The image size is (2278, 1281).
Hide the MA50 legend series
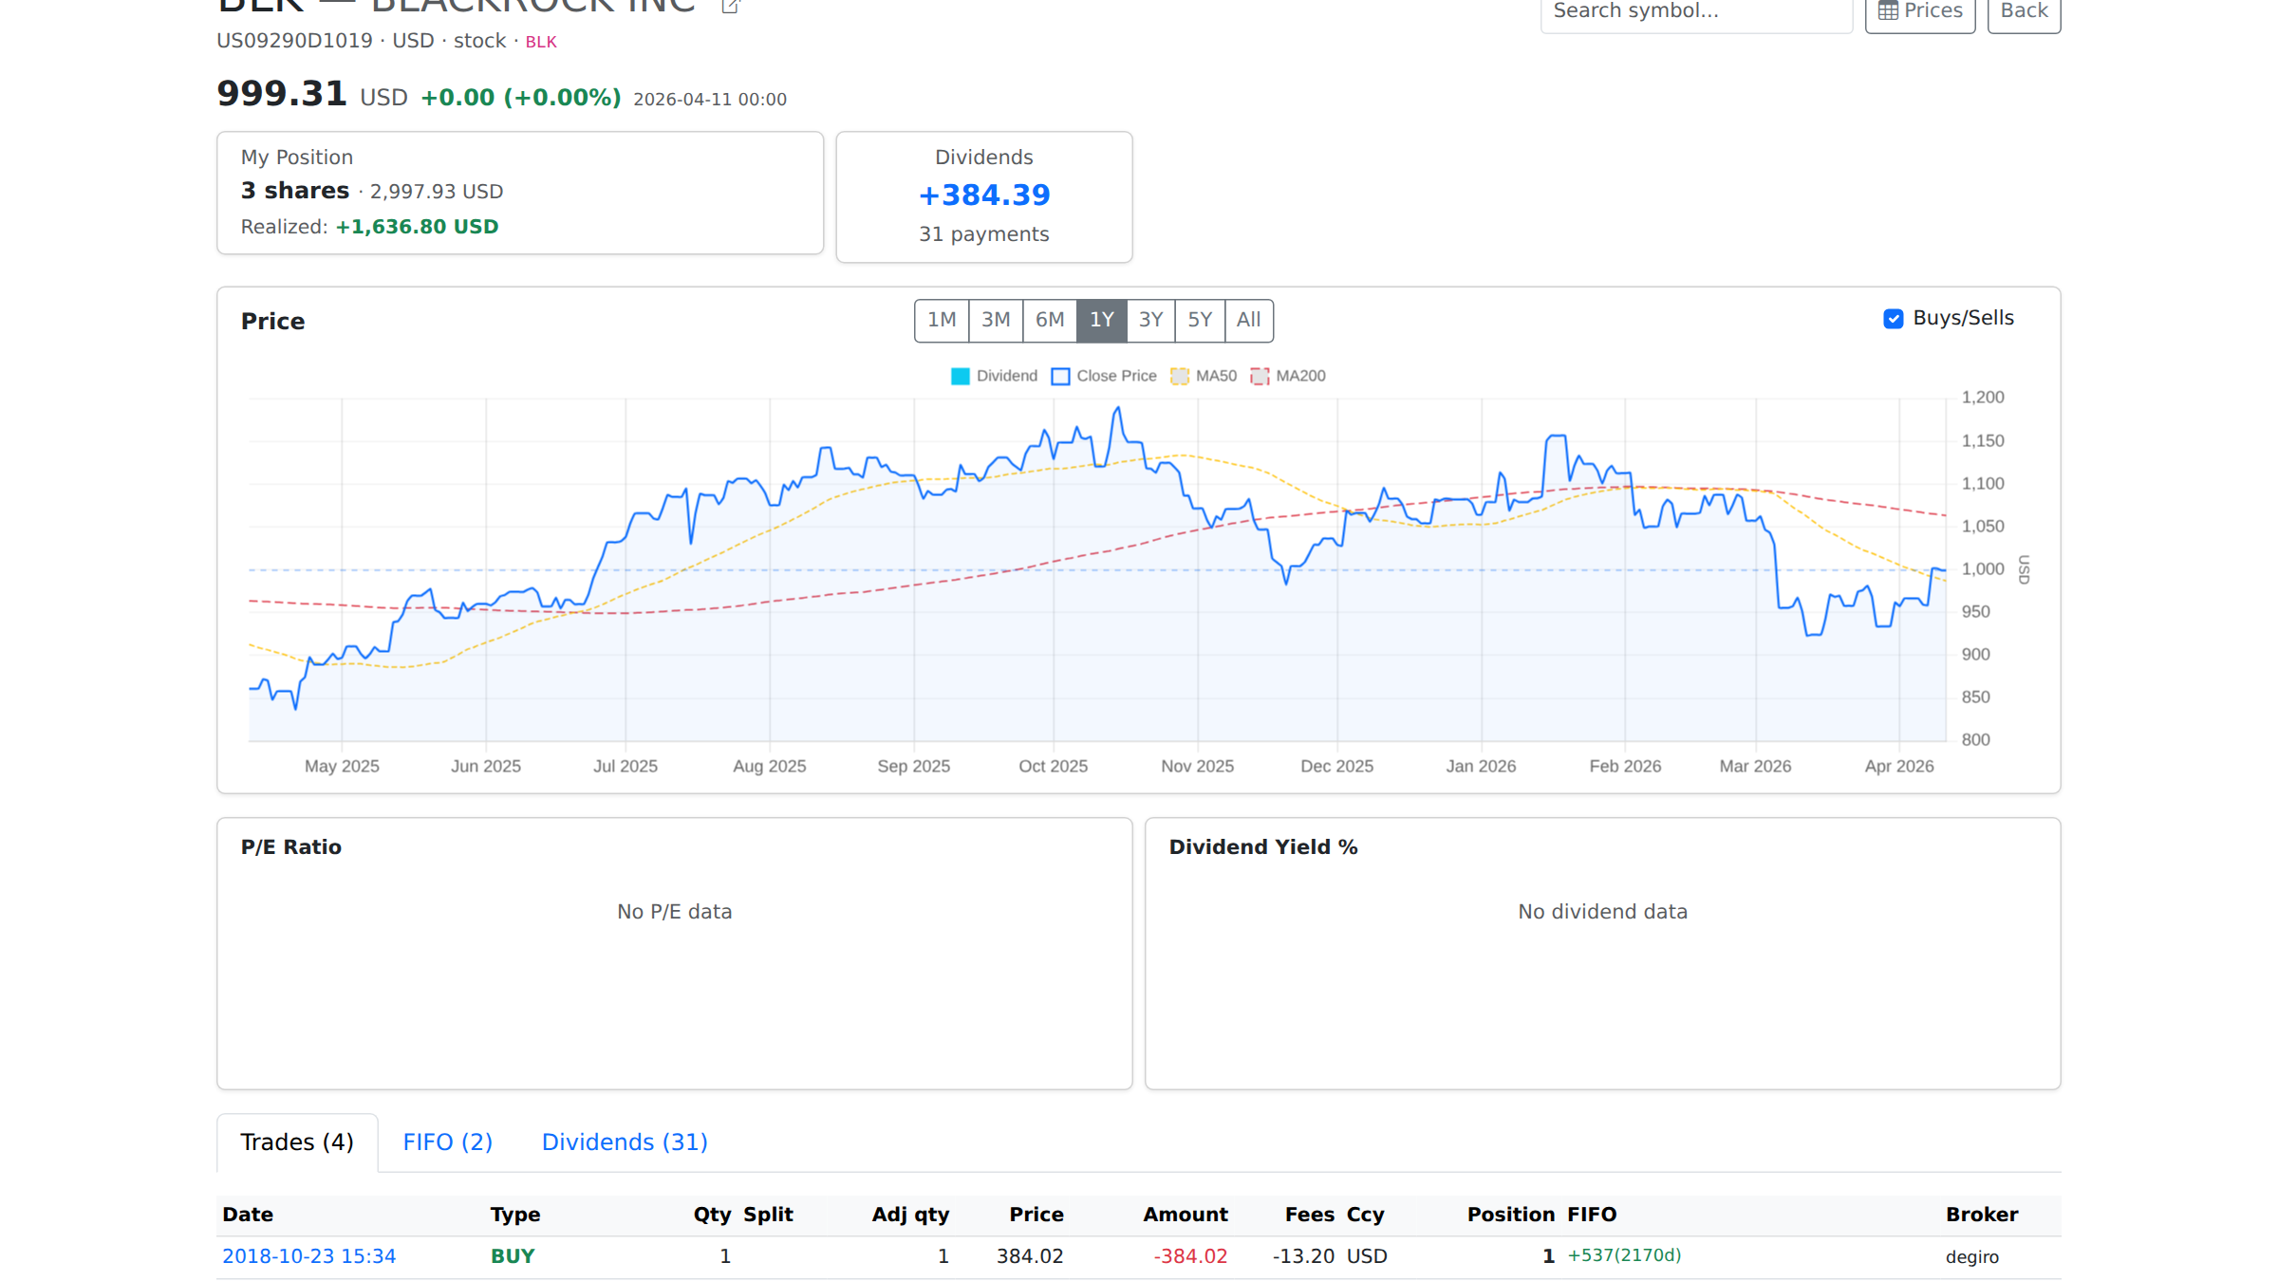click(x=1204, y=376)
